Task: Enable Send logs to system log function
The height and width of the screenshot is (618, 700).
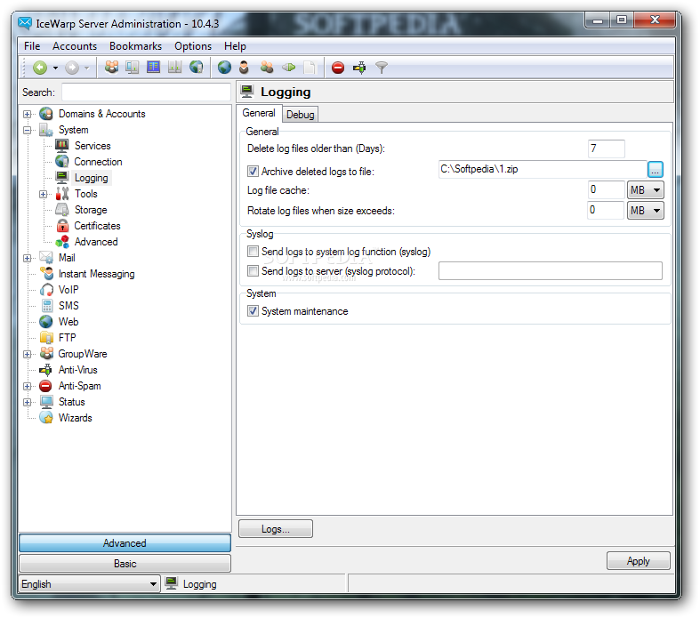Action: click(253, 252)
